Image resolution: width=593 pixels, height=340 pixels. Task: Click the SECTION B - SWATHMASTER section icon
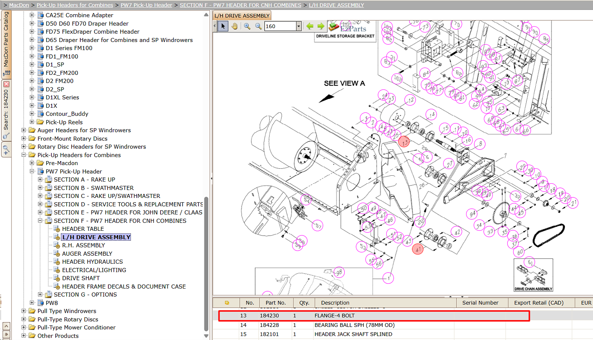49,188
